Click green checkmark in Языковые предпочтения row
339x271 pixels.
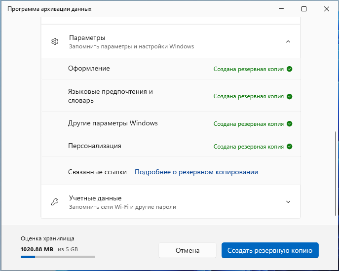[x=289, y=96]
